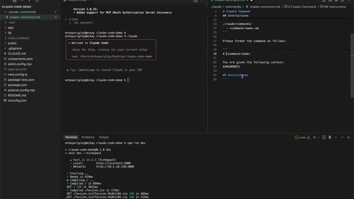
Task: Click the create-command.md breadcrumb
Action: click(x=264, y=7)
